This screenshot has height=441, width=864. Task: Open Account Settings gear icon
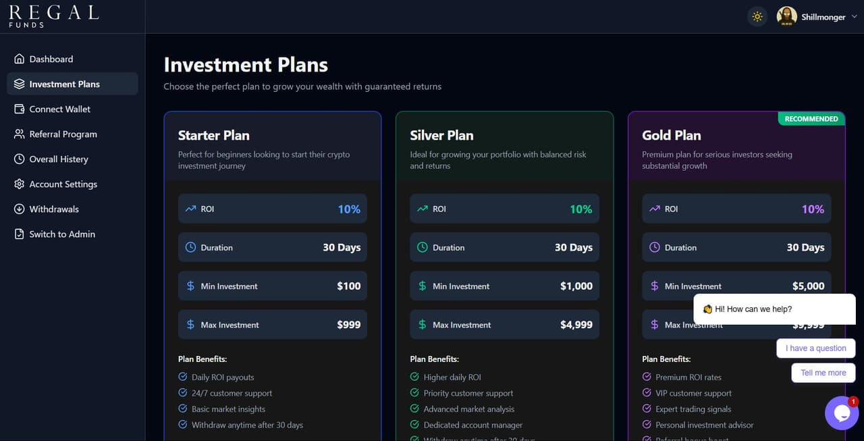[19, 184]
